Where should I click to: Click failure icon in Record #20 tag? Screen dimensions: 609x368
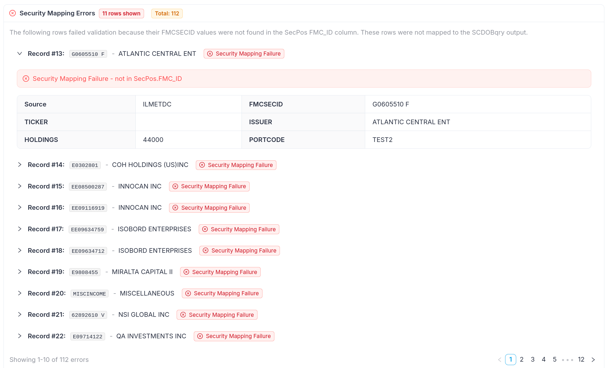188,293
